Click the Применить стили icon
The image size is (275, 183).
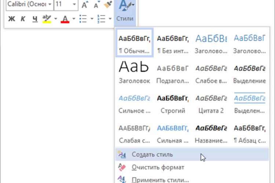tap(122, 179)
